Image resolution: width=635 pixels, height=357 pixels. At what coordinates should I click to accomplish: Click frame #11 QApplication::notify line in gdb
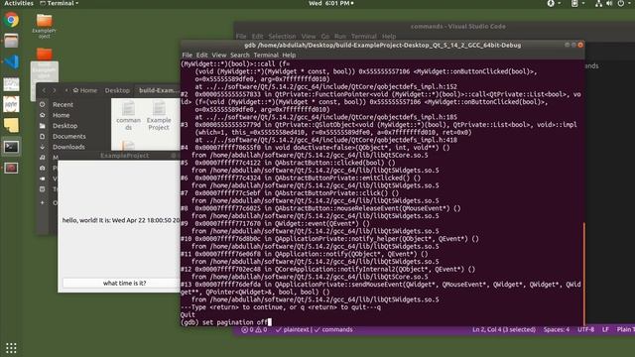coord(305,254)
